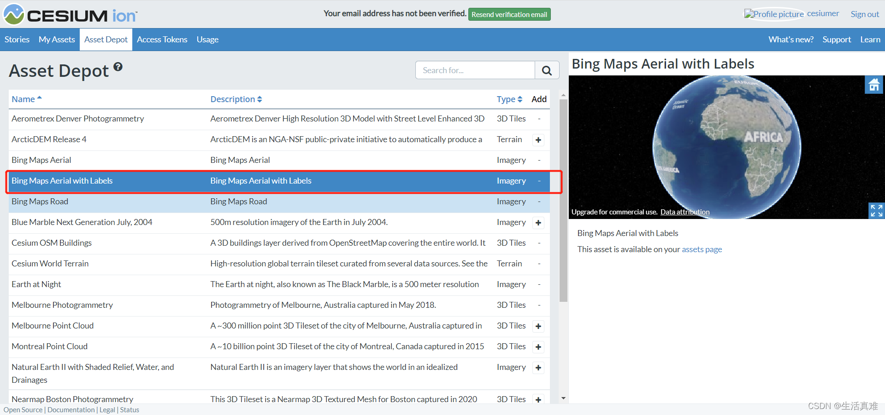Click the profile picture icon
Screen dimensions: 885x415
[x=774, y=14]
